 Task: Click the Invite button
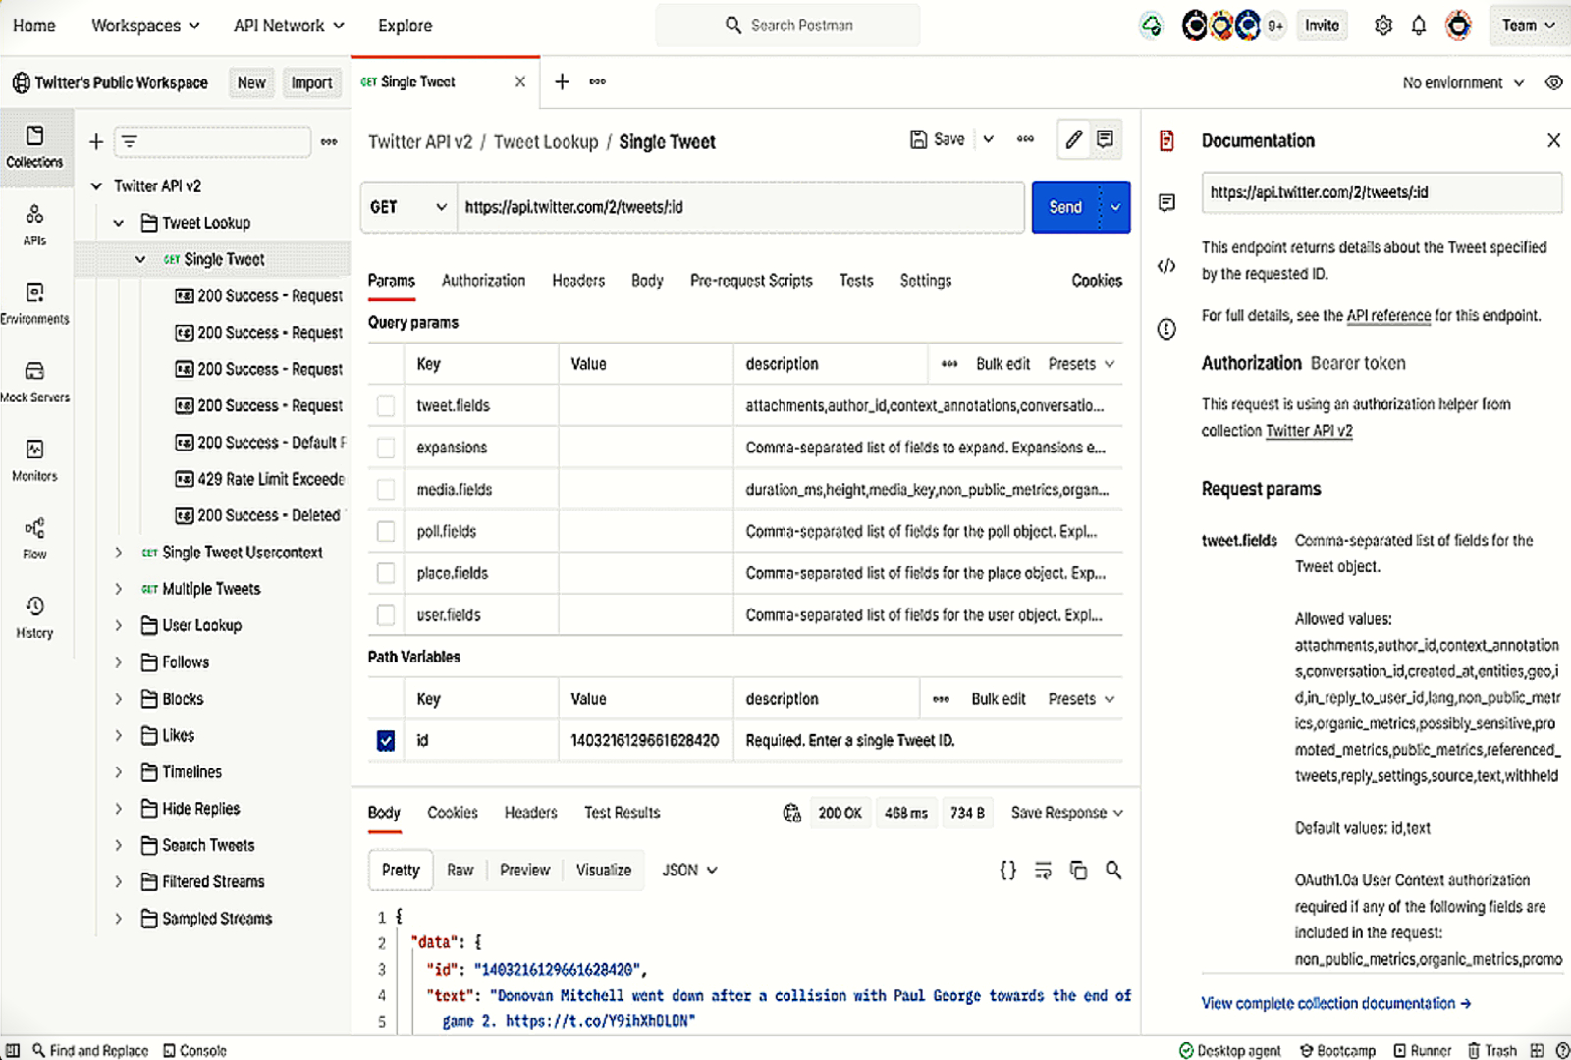(1322, 26)
